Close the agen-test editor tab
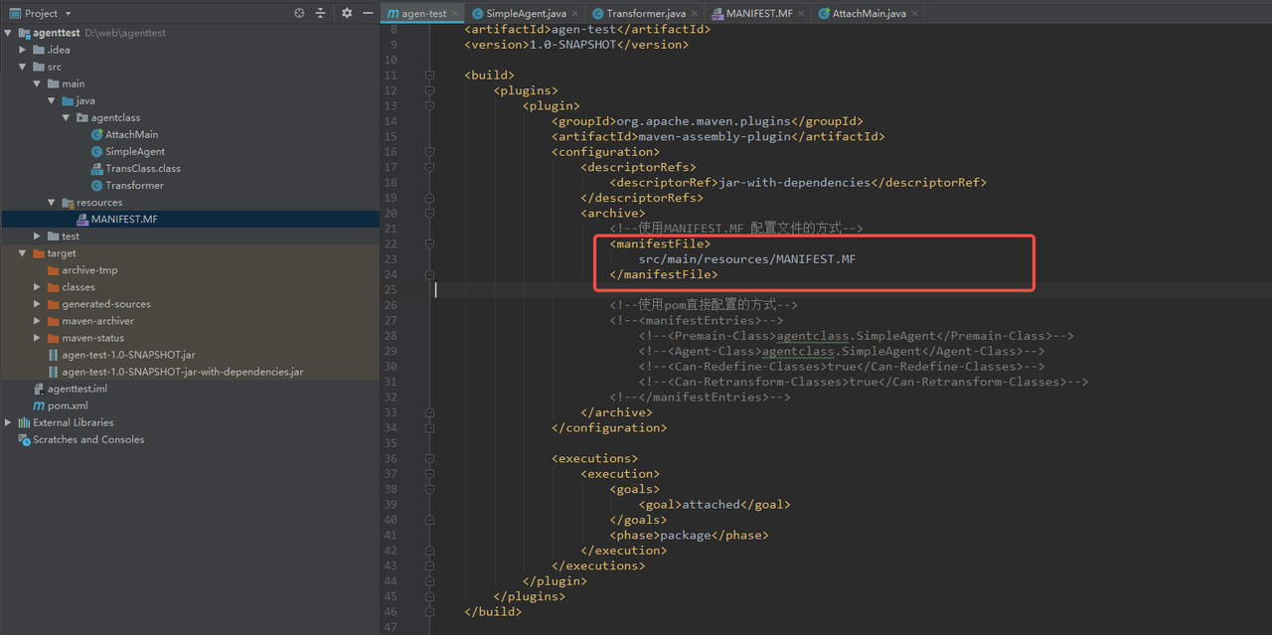The height and width of the screenshot is (635, 1272). pos(455,13)
